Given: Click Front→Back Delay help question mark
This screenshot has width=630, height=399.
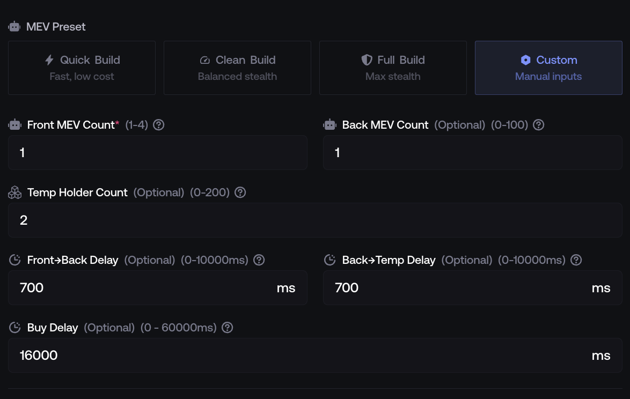Looking at the screenshot, I should [x=259, y=260].
